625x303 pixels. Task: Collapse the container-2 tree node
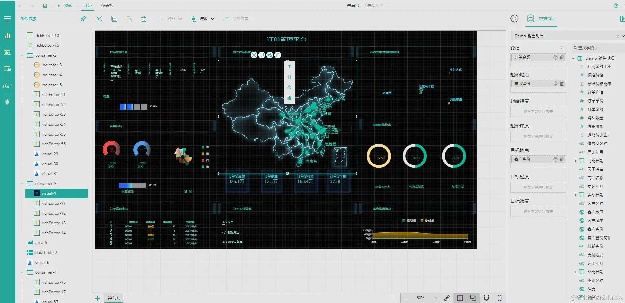[22, 55]
